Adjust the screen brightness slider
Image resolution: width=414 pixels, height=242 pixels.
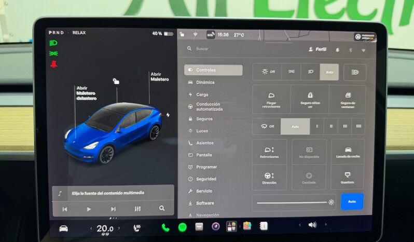[x=294, y=203]
